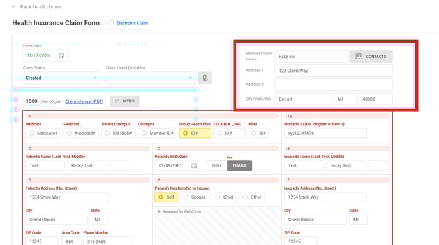Click the document icon beside Claim Detail

[x=205, y=78]
